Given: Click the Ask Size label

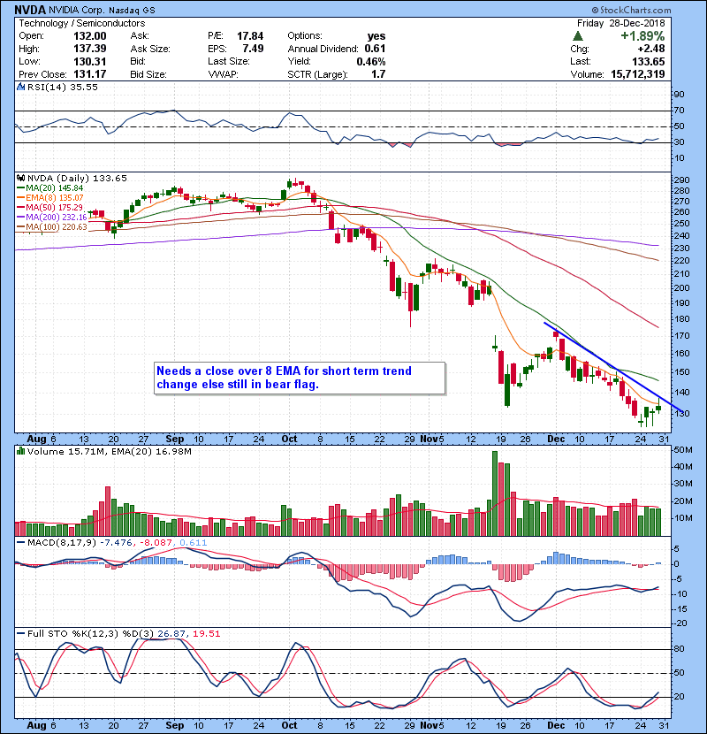Looking at the screenshot, I should [x=150, y=49].
